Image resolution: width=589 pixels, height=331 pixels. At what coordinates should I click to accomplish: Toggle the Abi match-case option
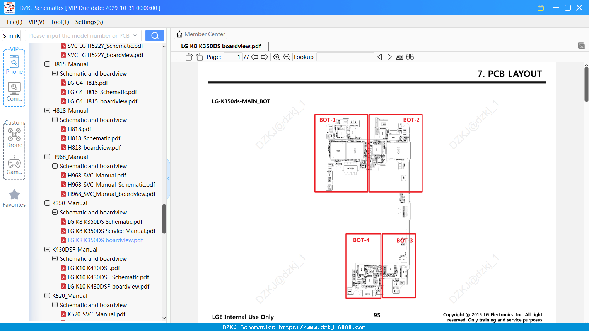click(400, 57)
